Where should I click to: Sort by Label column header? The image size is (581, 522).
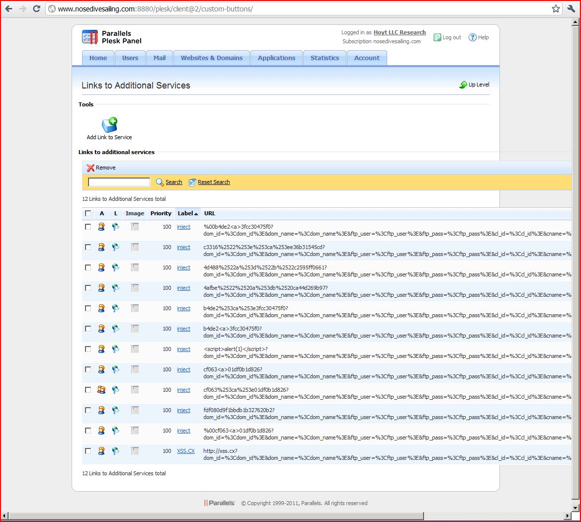[187, 213]
